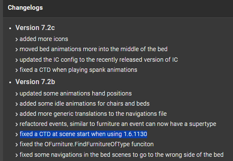Select the Version 7.2c heading
Image resolution: width=233 pixels, height=161 pixels.
35,28
